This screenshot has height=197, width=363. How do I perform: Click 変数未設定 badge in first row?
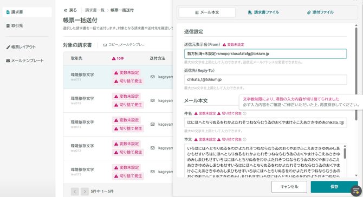pos(126,73)
